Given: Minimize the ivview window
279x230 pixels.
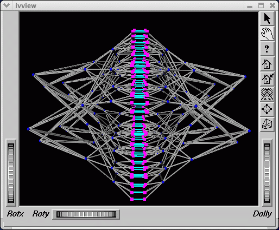Looking at the screenshot, I should point(250,6).
